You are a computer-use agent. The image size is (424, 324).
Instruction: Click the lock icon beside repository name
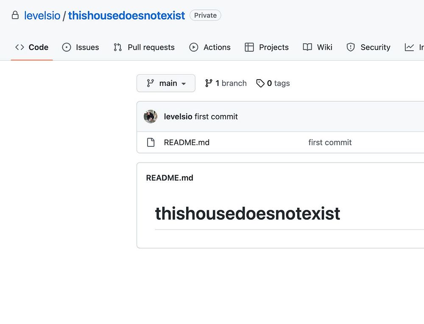pos(15,16)
